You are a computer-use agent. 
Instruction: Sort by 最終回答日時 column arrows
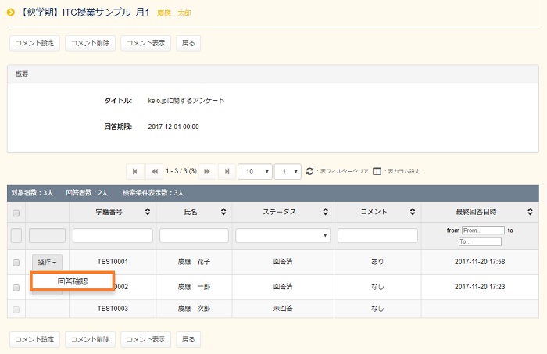(x=531, y=212)
